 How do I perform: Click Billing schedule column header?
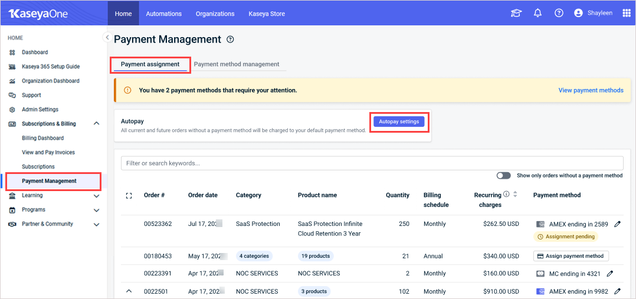click(x=436, y=200)
